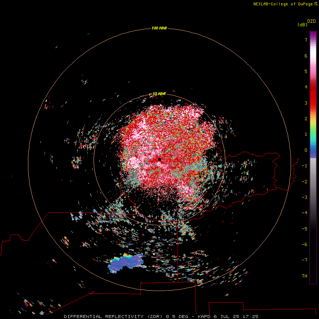Screen dimensions: 319x319
Task: Click the blue band of the color bar
Action: coord(313,152)
